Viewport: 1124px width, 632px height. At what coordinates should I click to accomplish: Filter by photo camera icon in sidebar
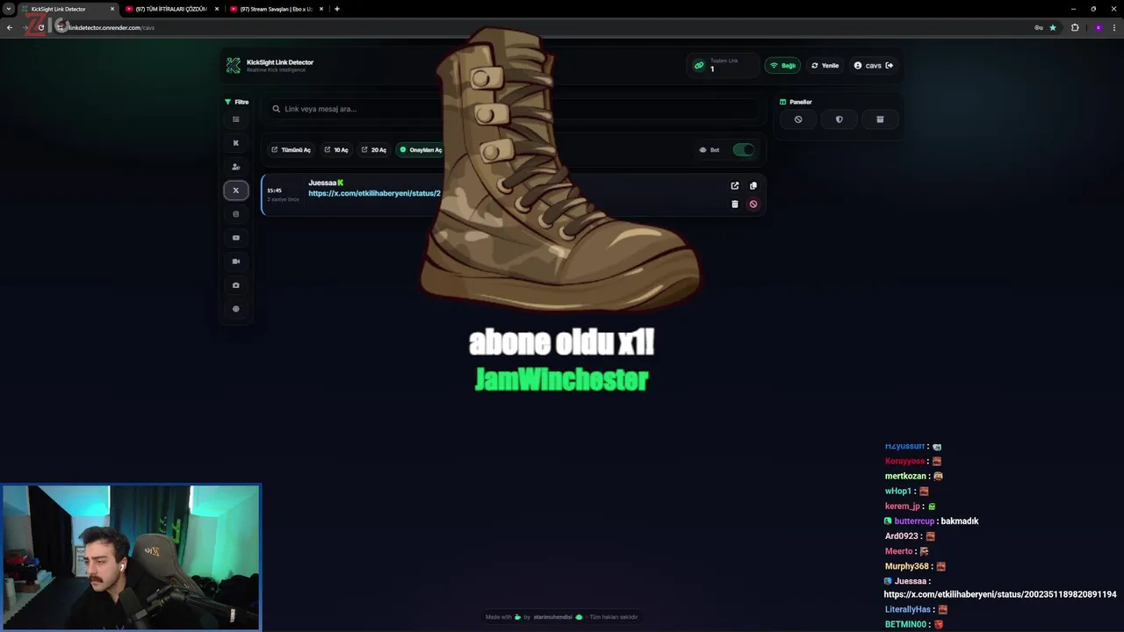click(235, 285)
